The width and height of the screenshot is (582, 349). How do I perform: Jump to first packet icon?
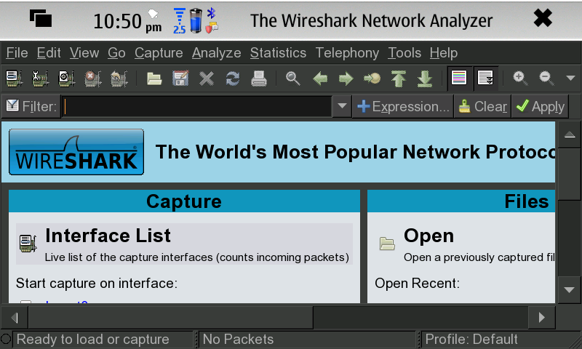[x=398, y=79]
